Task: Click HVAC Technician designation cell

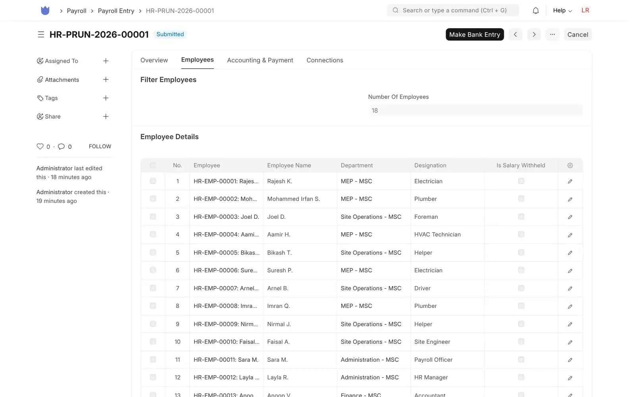Action: [447, 235]
